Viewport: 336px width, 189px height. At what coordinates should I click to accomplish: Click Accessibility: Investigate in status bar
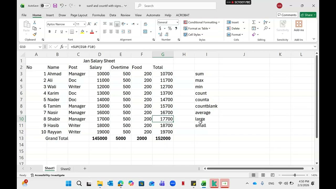coord(48,175)
